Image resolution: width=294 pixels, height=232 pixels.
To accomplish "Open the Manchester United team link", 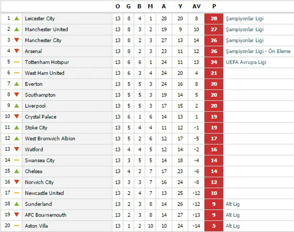I will (46, 29).
